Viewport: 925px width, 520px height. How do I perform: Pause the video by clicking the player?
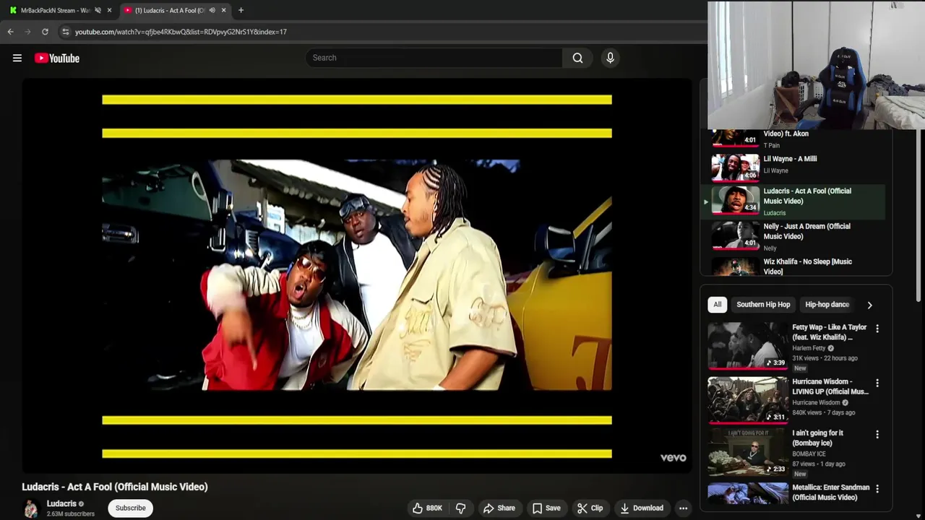point(357,274)
